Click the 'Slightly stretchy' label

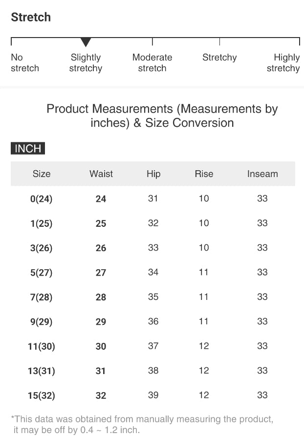click(86, 63)
